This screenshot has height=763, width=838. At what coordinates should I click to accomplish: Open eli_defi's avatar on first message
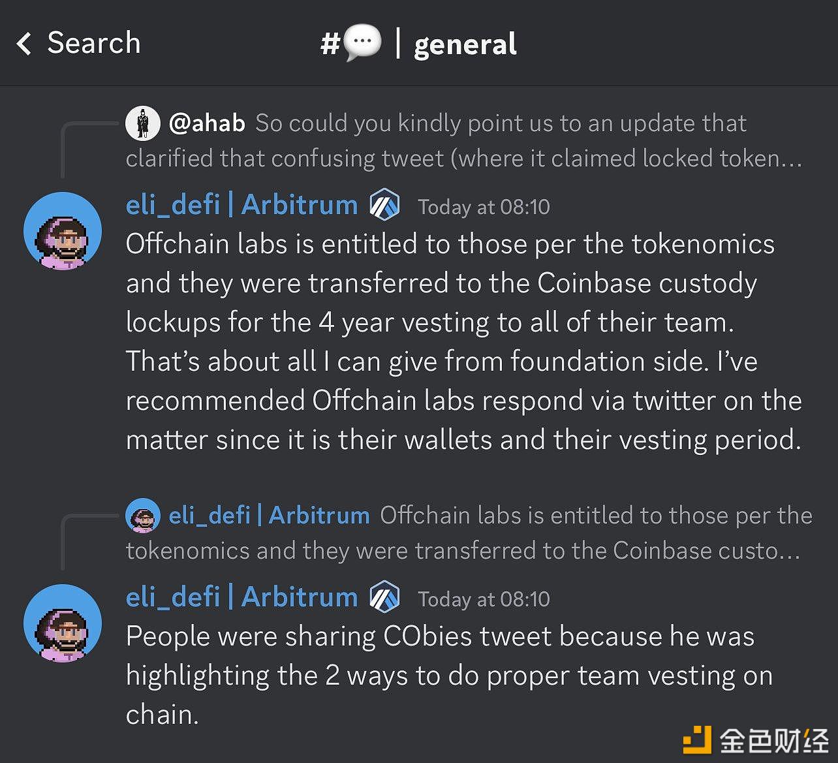coord(63,231)
